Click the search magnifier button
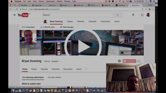The height and width of the screenshot is (93, 166). pos(118,15)
